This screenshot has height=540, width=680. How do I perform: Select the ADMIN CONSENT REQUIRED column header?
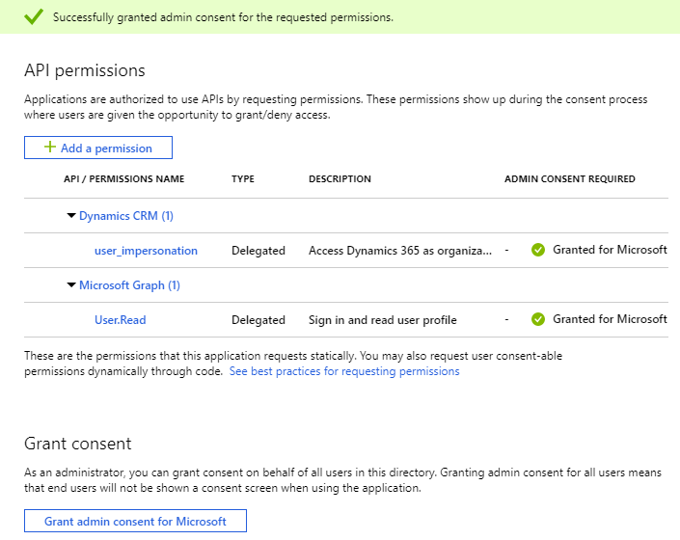click(570, 179)
